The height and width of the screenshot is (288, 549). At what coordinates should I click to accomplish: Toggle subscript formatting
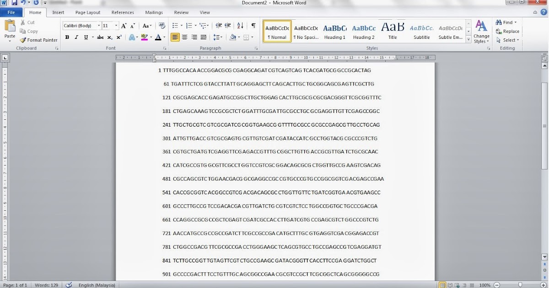tap(109, 37)
